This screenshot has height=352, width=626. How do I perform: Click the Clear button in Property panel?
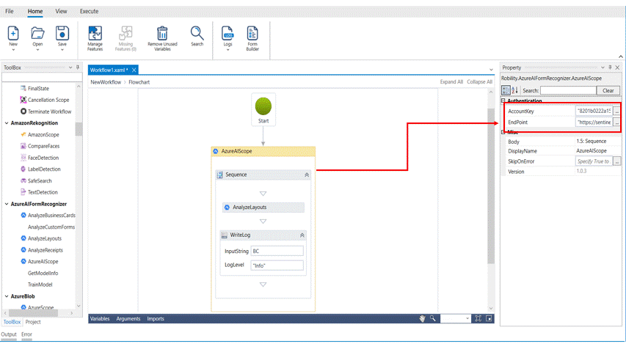click(x=608, y=91)
